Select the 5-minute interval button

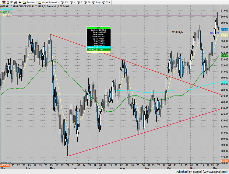(x=79, y=2)
